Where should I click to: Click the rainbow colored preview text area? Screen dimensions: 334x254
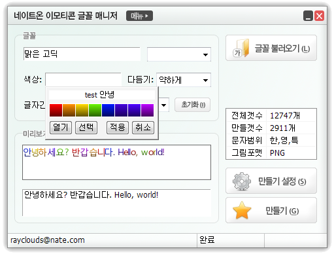(x=116, y=162)
